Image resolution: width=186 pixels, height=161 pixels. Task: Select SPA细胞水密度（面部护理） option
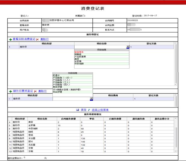pos(73,90)
